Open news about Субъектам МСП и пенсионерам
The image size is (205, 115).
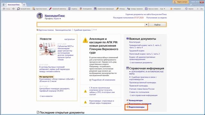tap(65, 53)
